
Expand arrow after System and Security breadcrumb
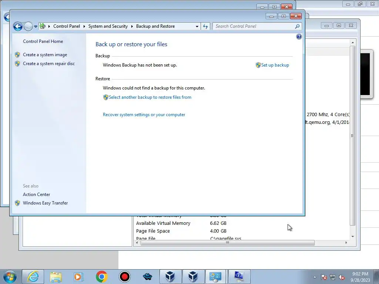(132, 26)
